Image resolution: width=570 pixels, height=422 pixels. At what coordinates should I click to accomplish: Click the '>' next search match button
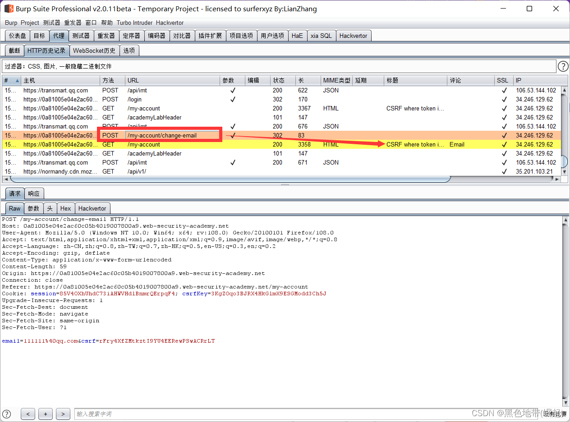(63, 414)
